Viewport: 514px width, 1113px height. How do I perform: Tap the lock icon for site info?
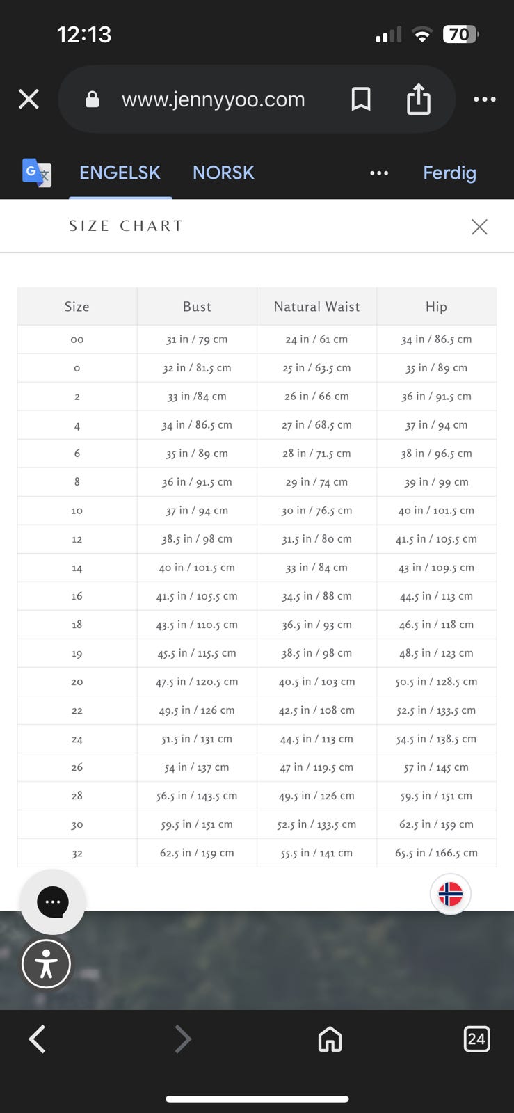(92, 99)
